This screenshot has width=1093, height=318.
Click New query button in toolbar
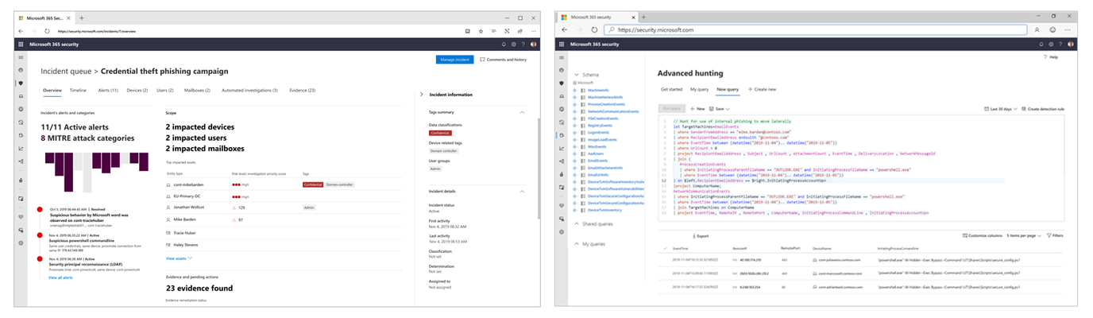[697, 108]
